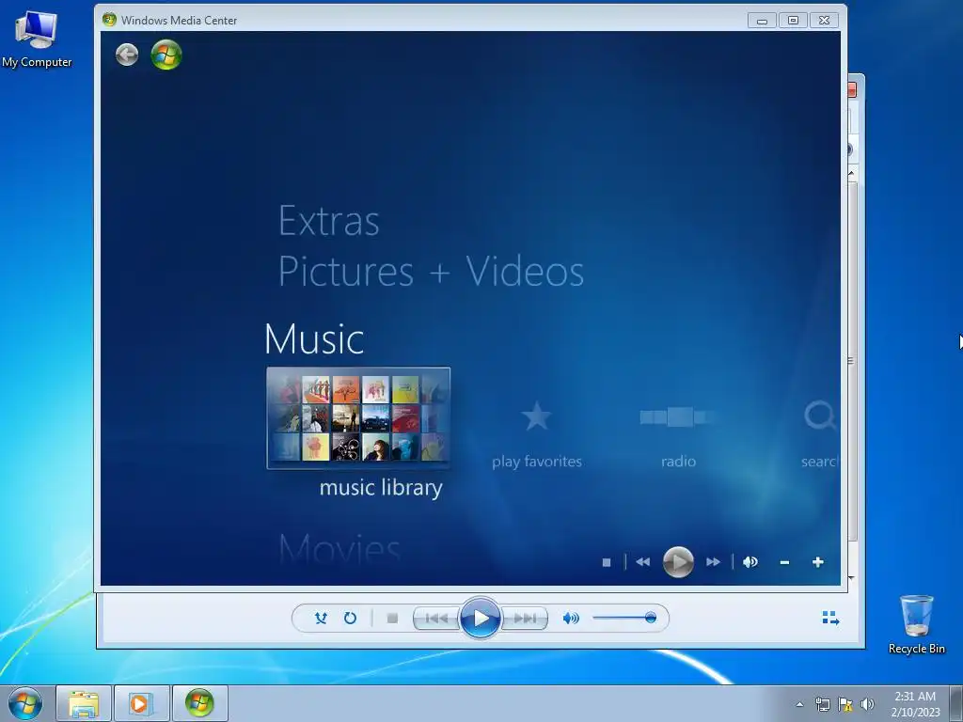This screenshot has width=963, height=722.
Task: Minimize the Windows Media Center window
Action: coord(762,21)
